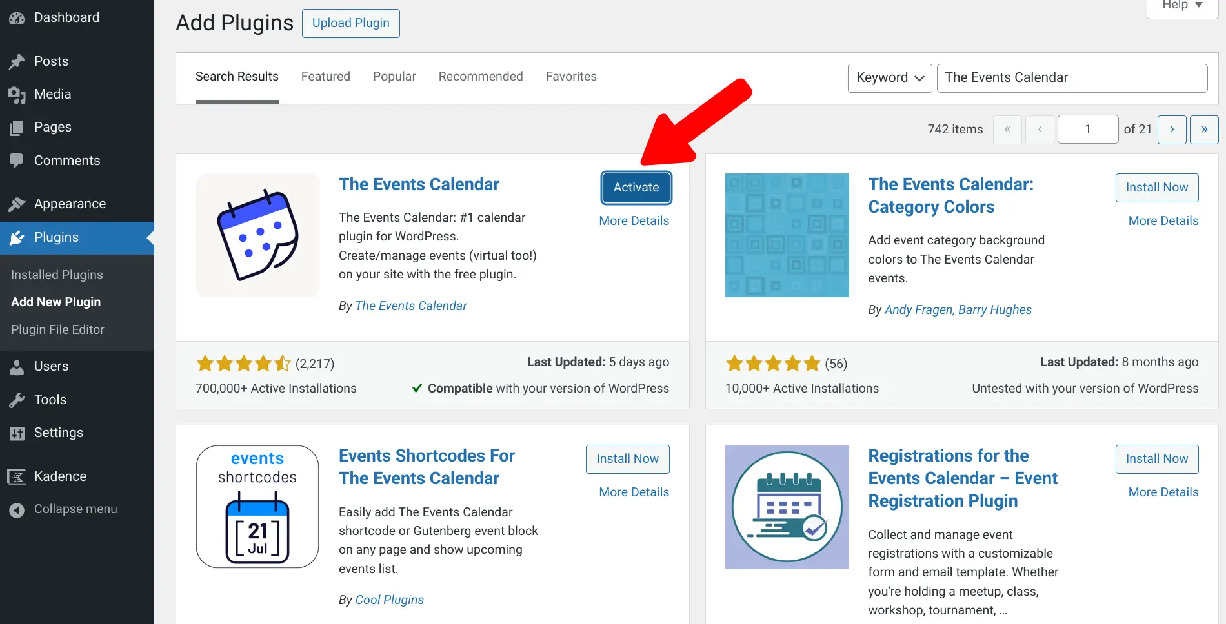1226x624 pixels.
Task: Jump to last page of results
Action: (x=1204, y=130)
